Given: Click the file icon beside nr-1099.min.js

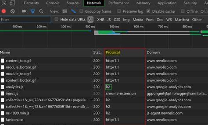Looking at the screenshot, I should (2, 113).
